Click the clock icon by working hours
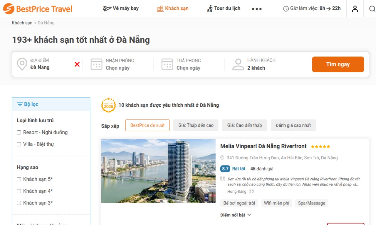The image size is (376, 225). [x=286, y=9]
